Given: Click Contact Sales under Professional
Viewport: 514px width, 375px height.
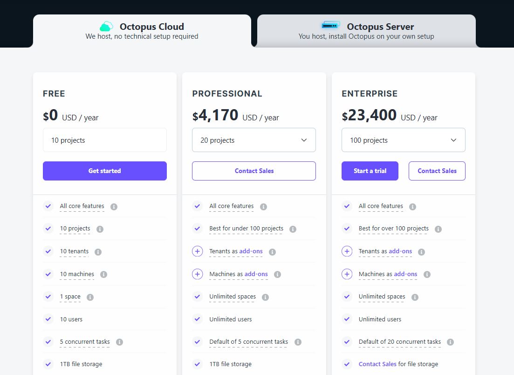Looking at the screenshot, I should [x=254, y=171].
